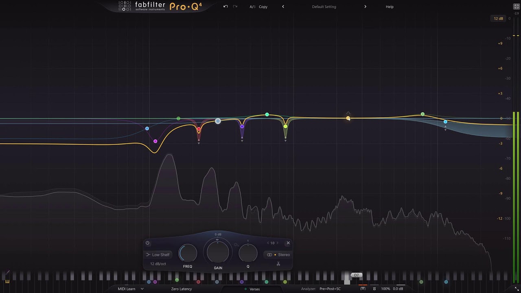Click the FREQ knob
The width and height of the screenshot is (521, 293).
188,253
